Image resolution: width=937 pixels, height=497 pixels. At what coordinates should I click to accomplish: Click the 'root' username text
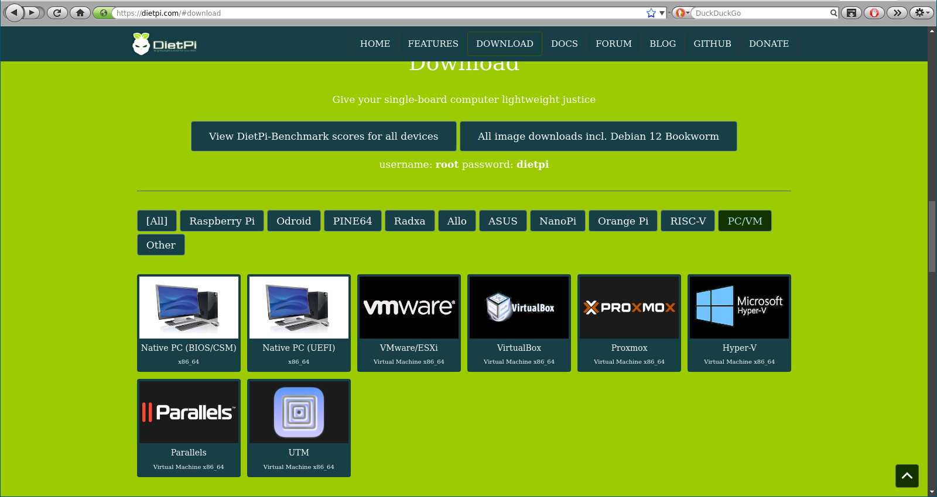coord(447,164)
